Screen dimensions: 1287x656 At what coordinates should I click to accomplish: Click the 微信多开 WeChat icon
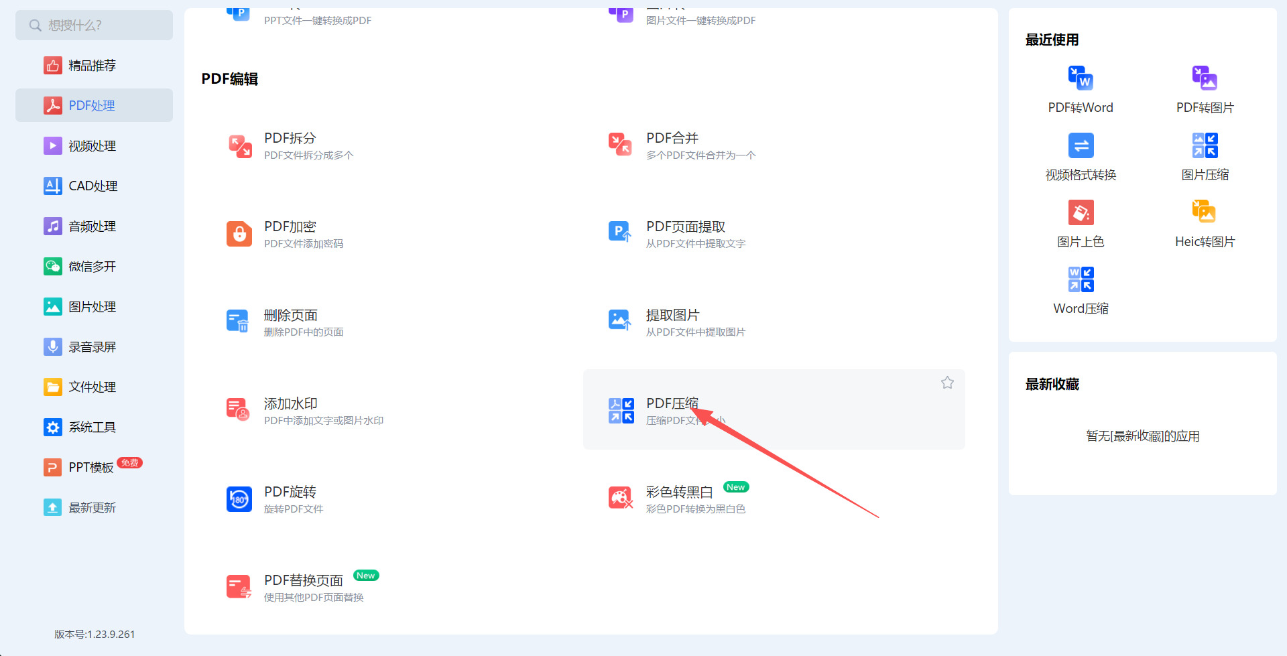click(53, 267)
